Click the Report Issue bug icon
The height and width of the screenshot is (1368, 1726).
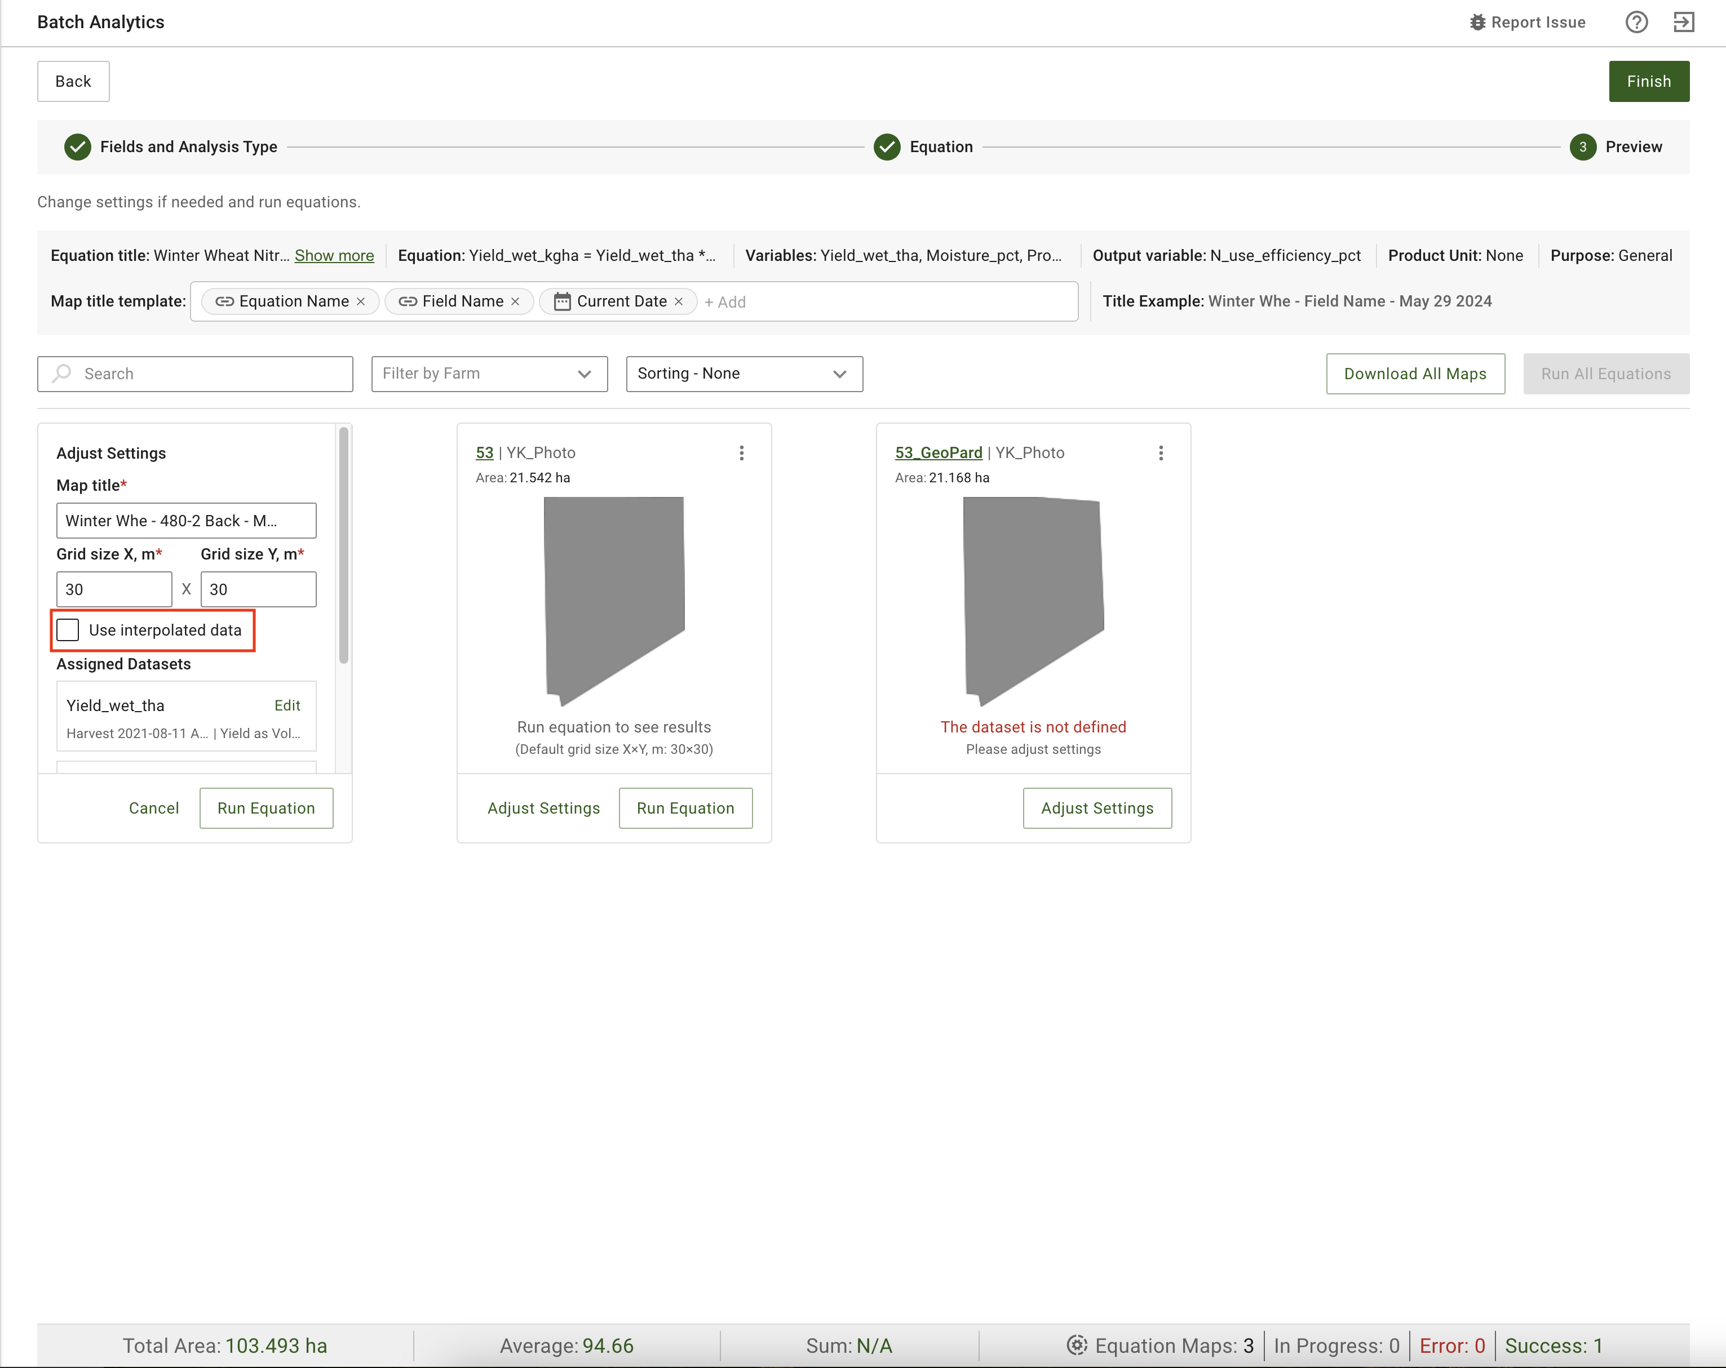click(1477, 23)
